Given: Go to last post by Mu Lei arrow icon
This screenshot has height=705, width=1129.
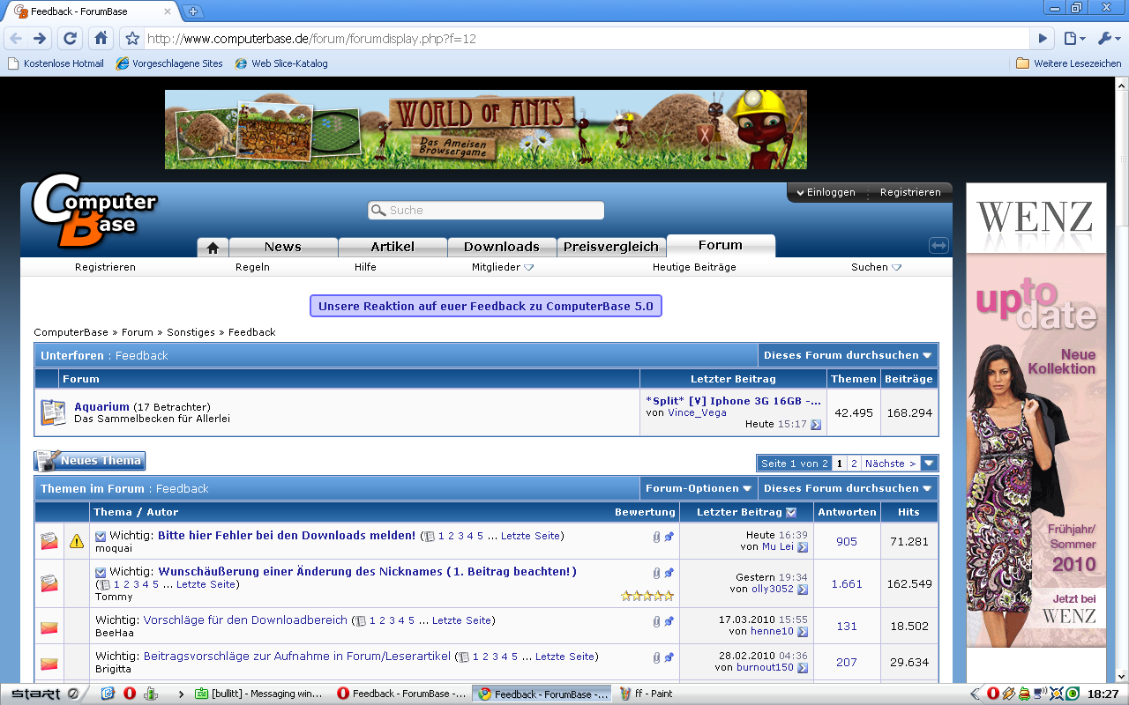Looking at the screenshot, I should click(x=803, y=547).
